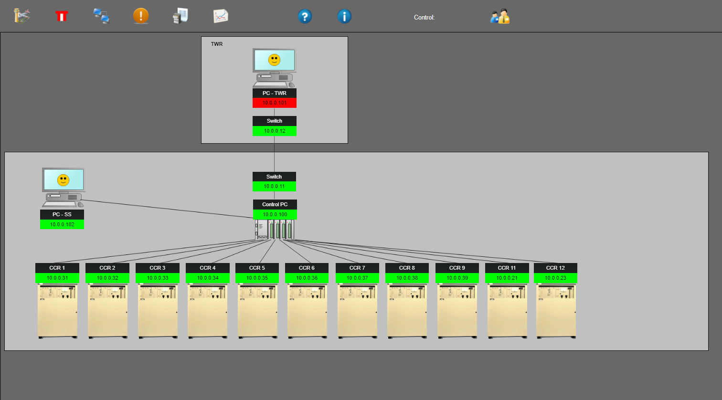Open the network computers icon

pyautogui.click(x=101, y=16)
